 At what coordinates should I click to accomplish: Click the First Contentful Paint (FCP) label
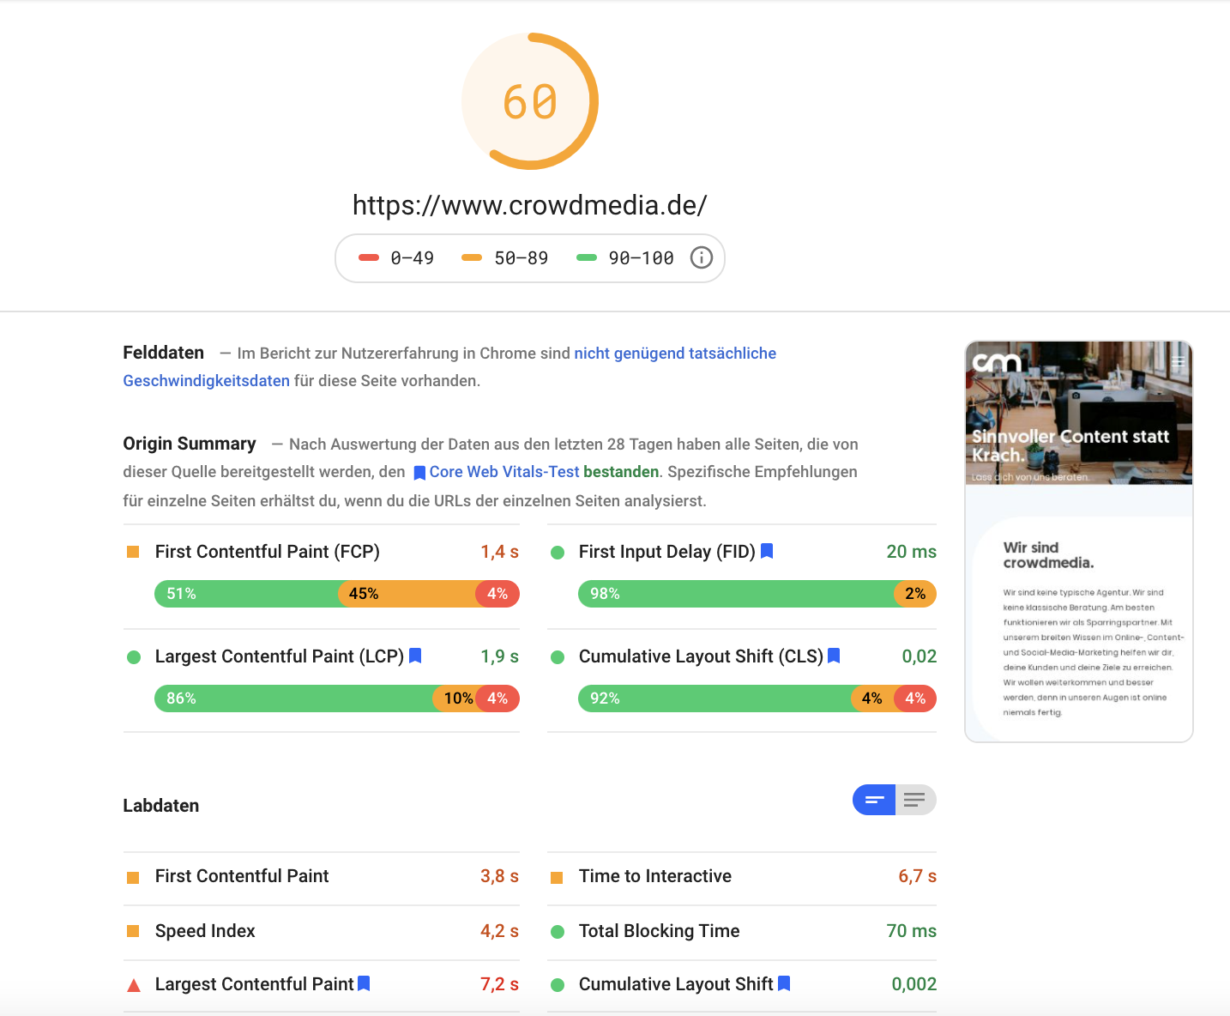[x=268, y=551]
